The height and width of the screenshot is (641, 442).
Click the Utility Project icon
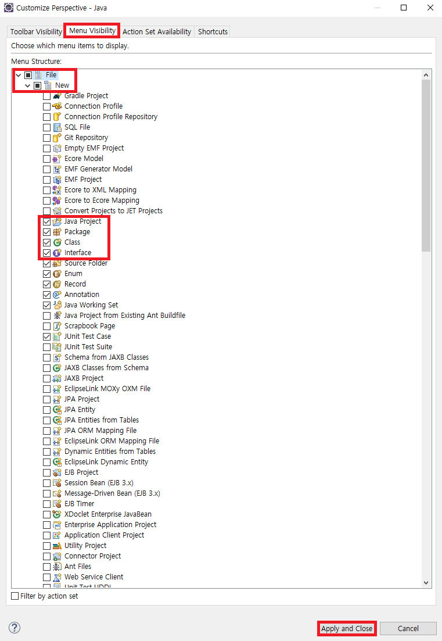click(x=57, y=546)
